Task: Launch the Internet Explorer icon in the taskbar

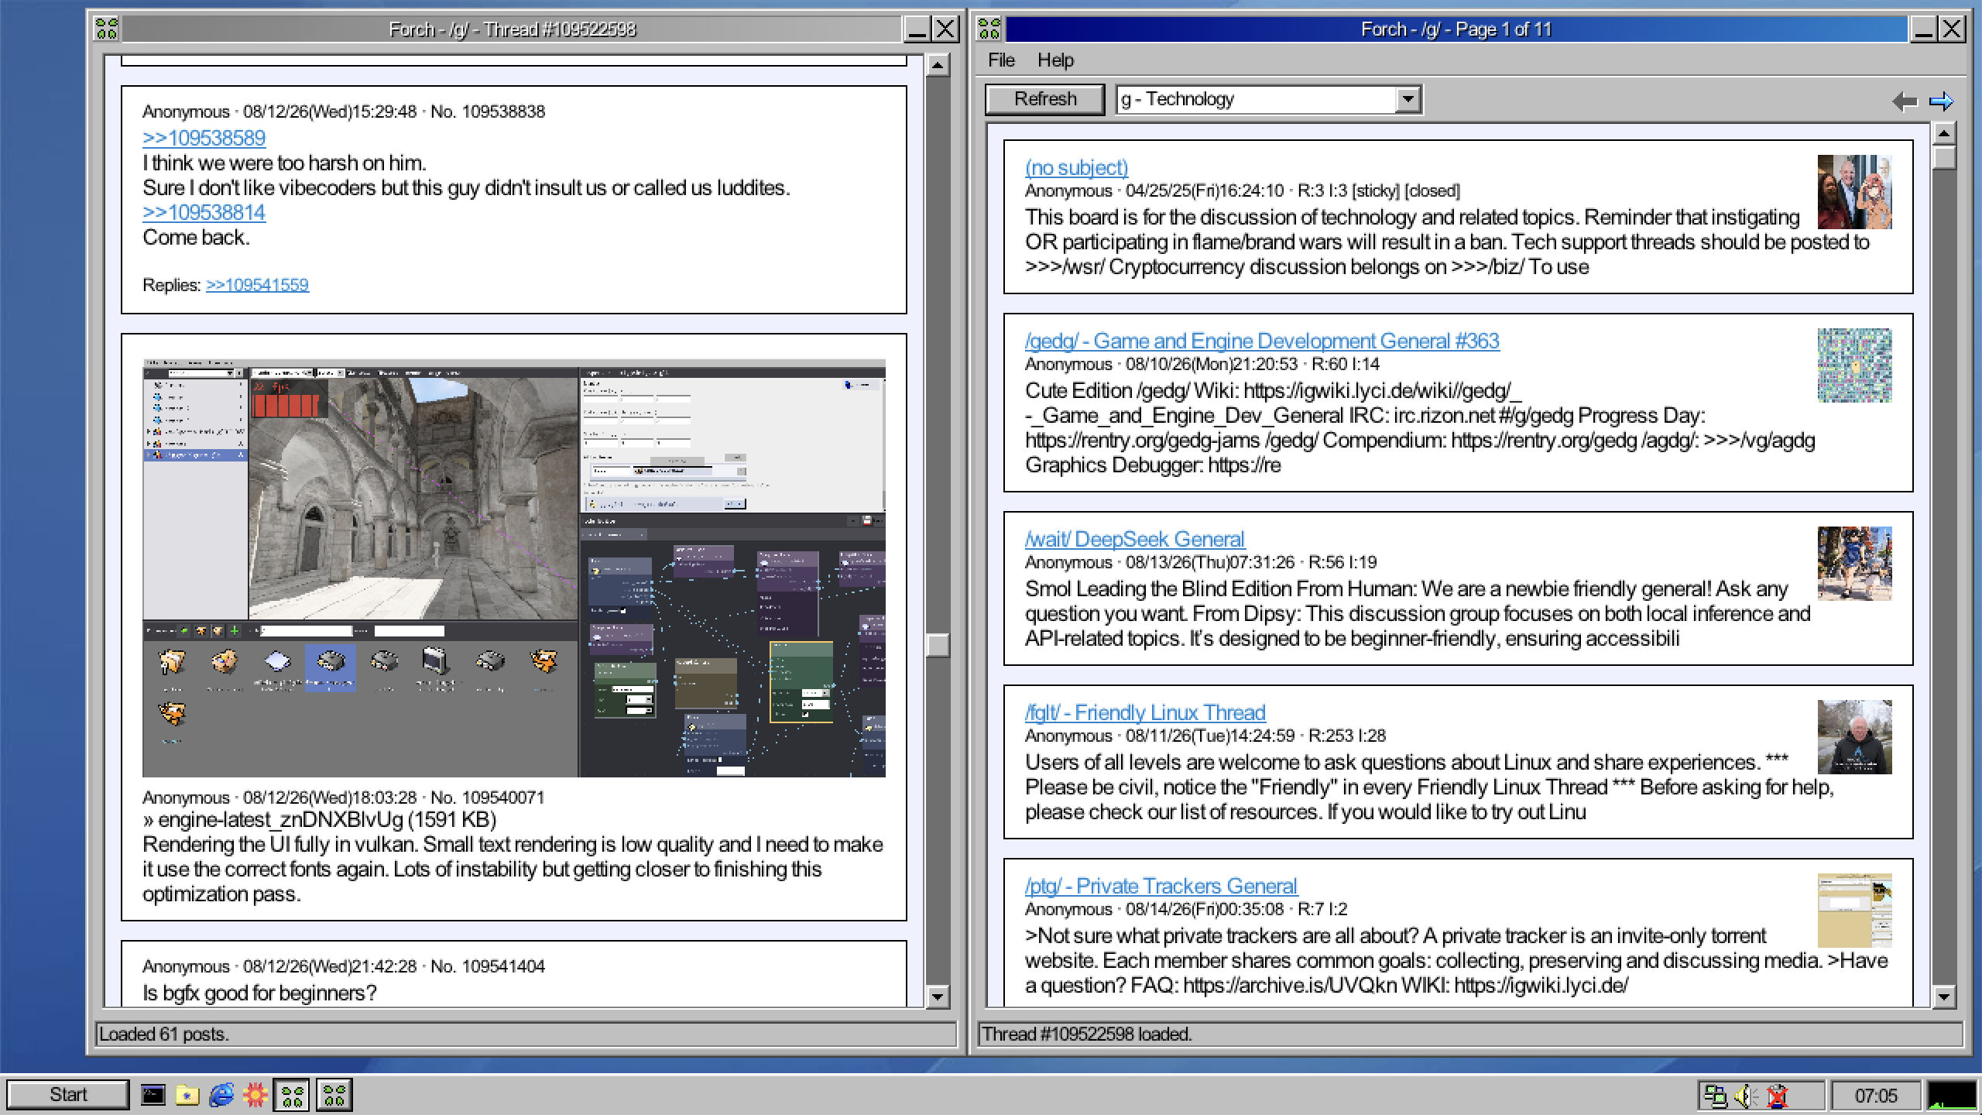Action: [x=221, y=1095]
